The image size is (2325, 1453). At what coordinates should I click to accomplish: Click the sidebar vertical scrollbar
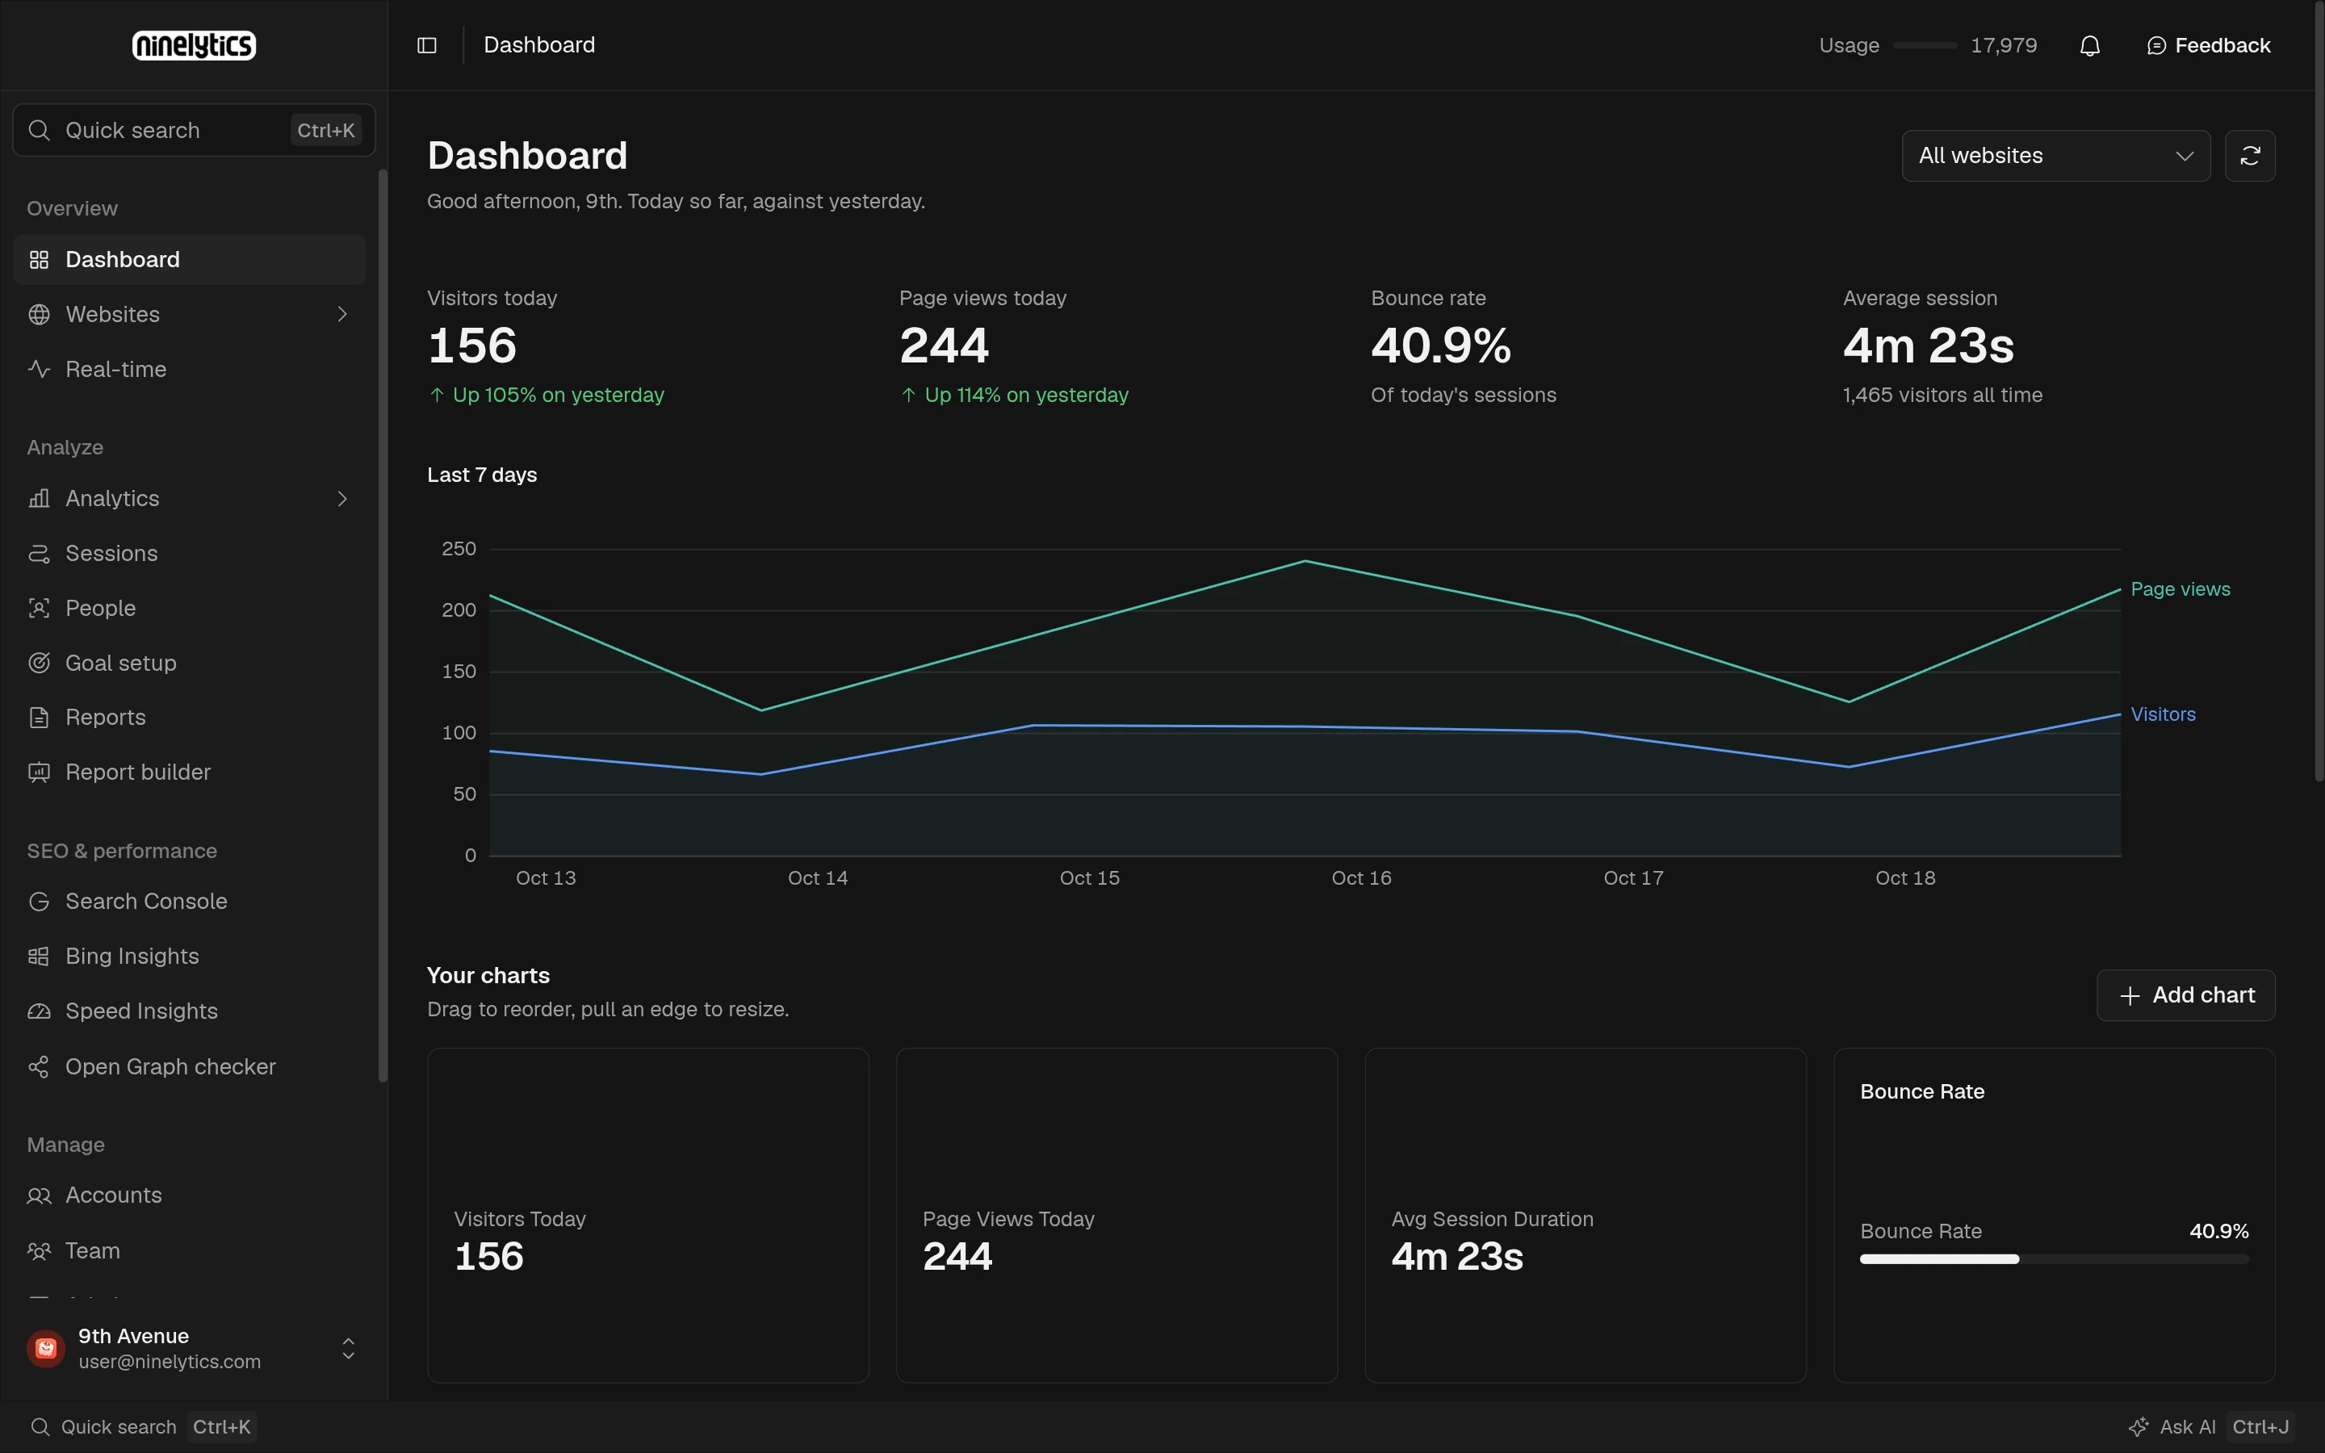(383, 625)
